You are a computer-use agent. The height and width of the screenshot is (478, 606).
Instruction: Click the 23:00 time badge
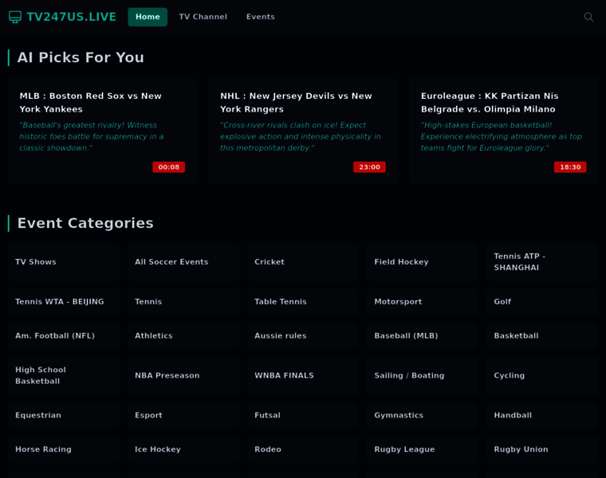369,167
